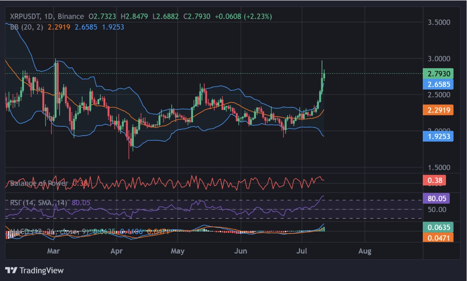Click the orange 0.0471 signal value tag
Viewport: 467px width, 281px height.
tap(438, 237)
